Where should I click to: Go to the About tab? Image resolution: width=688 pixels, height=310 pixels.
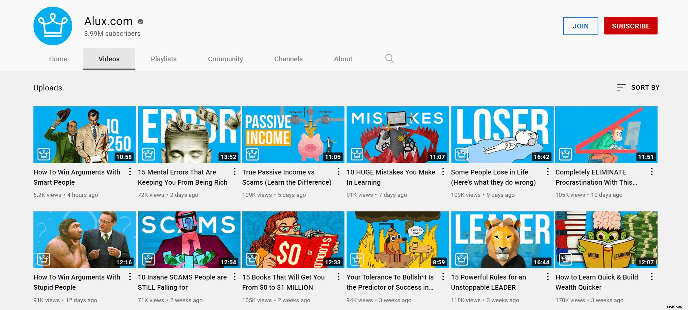(x=343, y=59)
